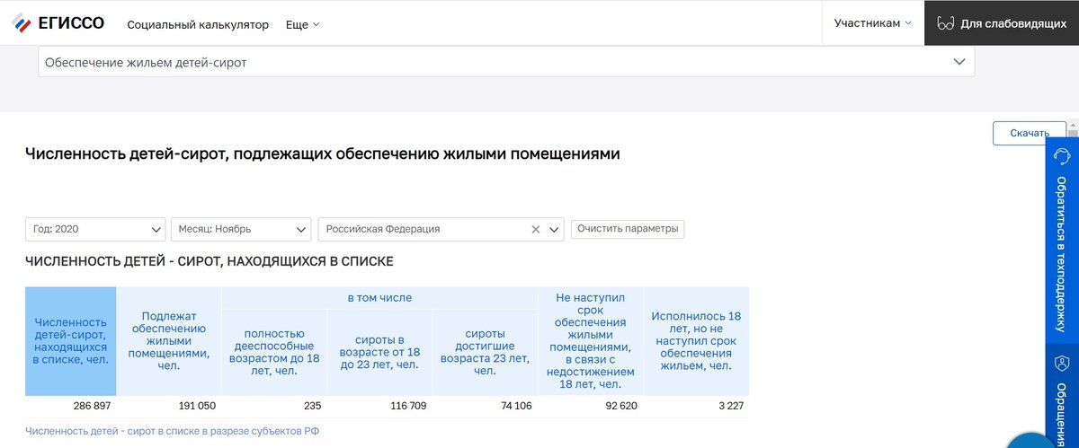Click Очистить параметры button

tap(628, 229)
